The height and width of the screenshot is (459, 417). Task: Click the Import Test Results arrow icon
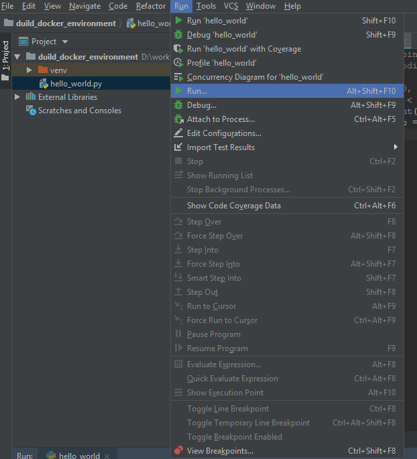pyautogui.click(x=178, y=147)
